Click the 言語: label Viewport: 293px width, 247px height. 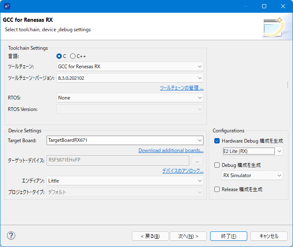click(14, 56)
